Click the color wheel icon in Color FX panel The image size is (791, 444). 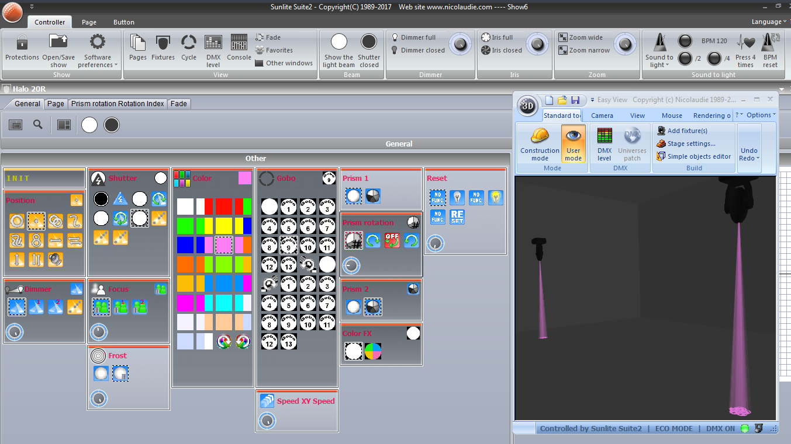(x=373, y=351)
